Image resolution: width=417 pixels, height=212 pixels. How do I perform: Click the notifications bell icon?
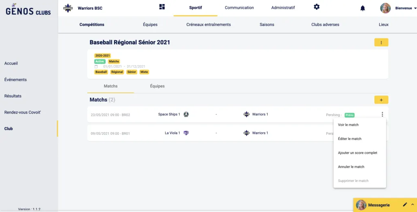click(363, 8)
